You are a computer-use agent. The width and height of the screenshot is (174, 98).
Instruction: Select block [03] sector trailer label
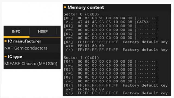tap(68, 42)
